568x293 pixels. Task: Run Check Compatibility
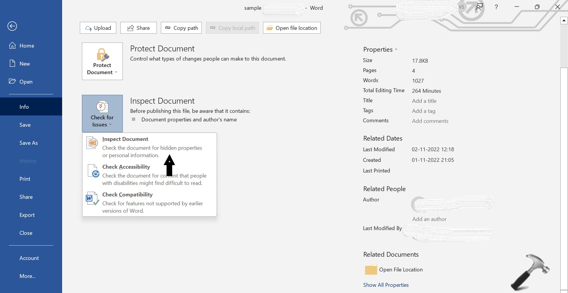pos(128,194)
